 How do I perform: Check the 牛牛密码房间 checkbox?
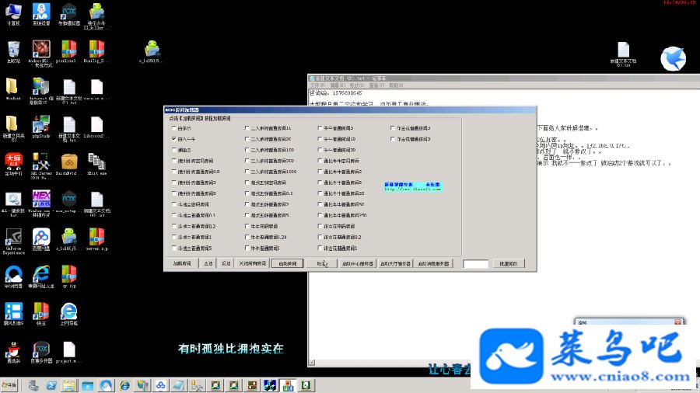click(x=247, y=226)
